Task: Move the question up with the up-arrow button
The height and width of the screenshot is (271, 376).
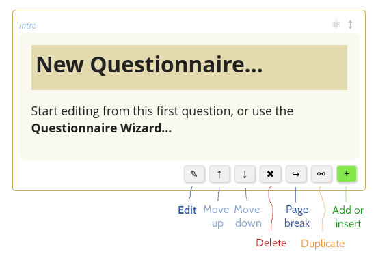Action: pyautogui.click(x=219, y=174)
